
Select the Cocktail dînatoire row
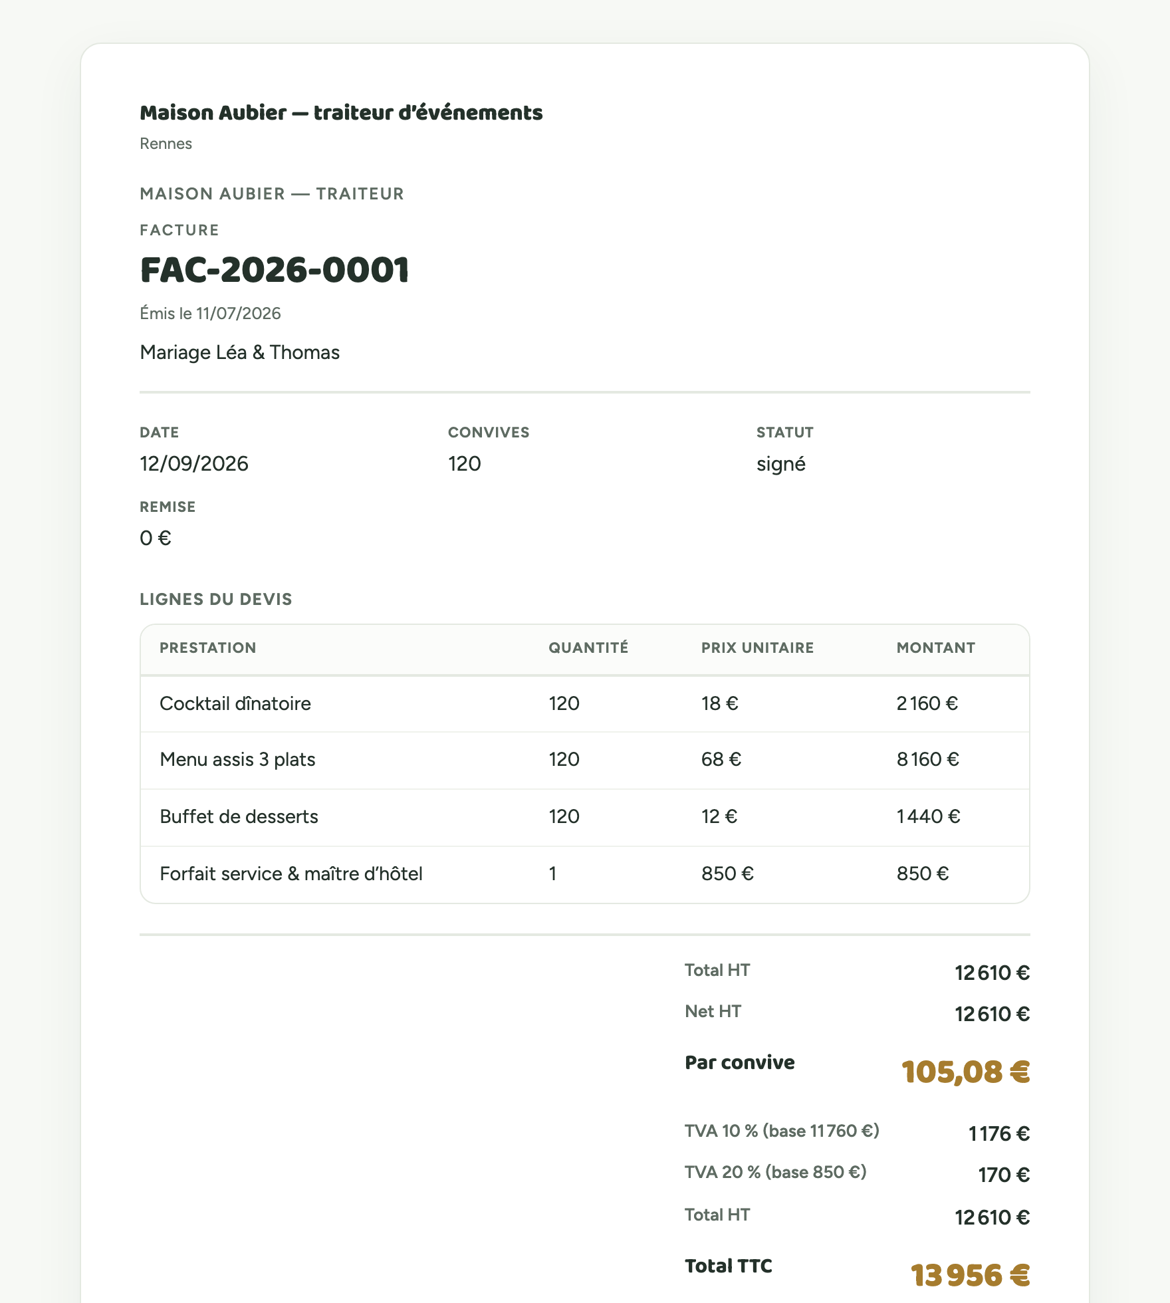point(585,704)
